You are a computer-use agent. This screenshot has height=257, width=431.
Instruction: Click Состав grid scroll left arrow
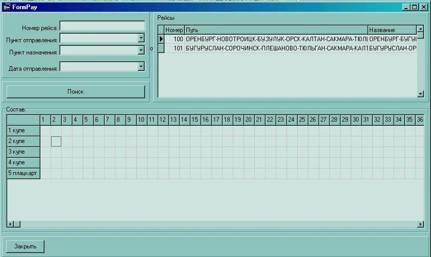(10, 224)
